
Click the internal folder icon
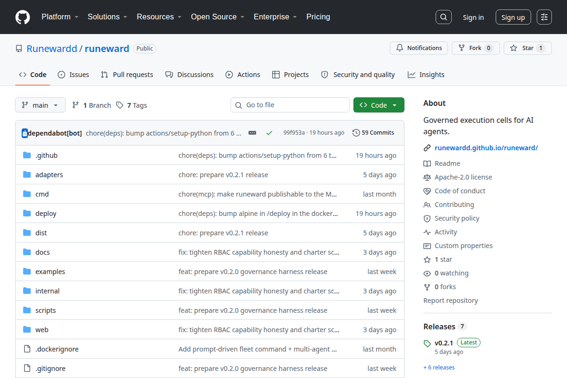27,291
